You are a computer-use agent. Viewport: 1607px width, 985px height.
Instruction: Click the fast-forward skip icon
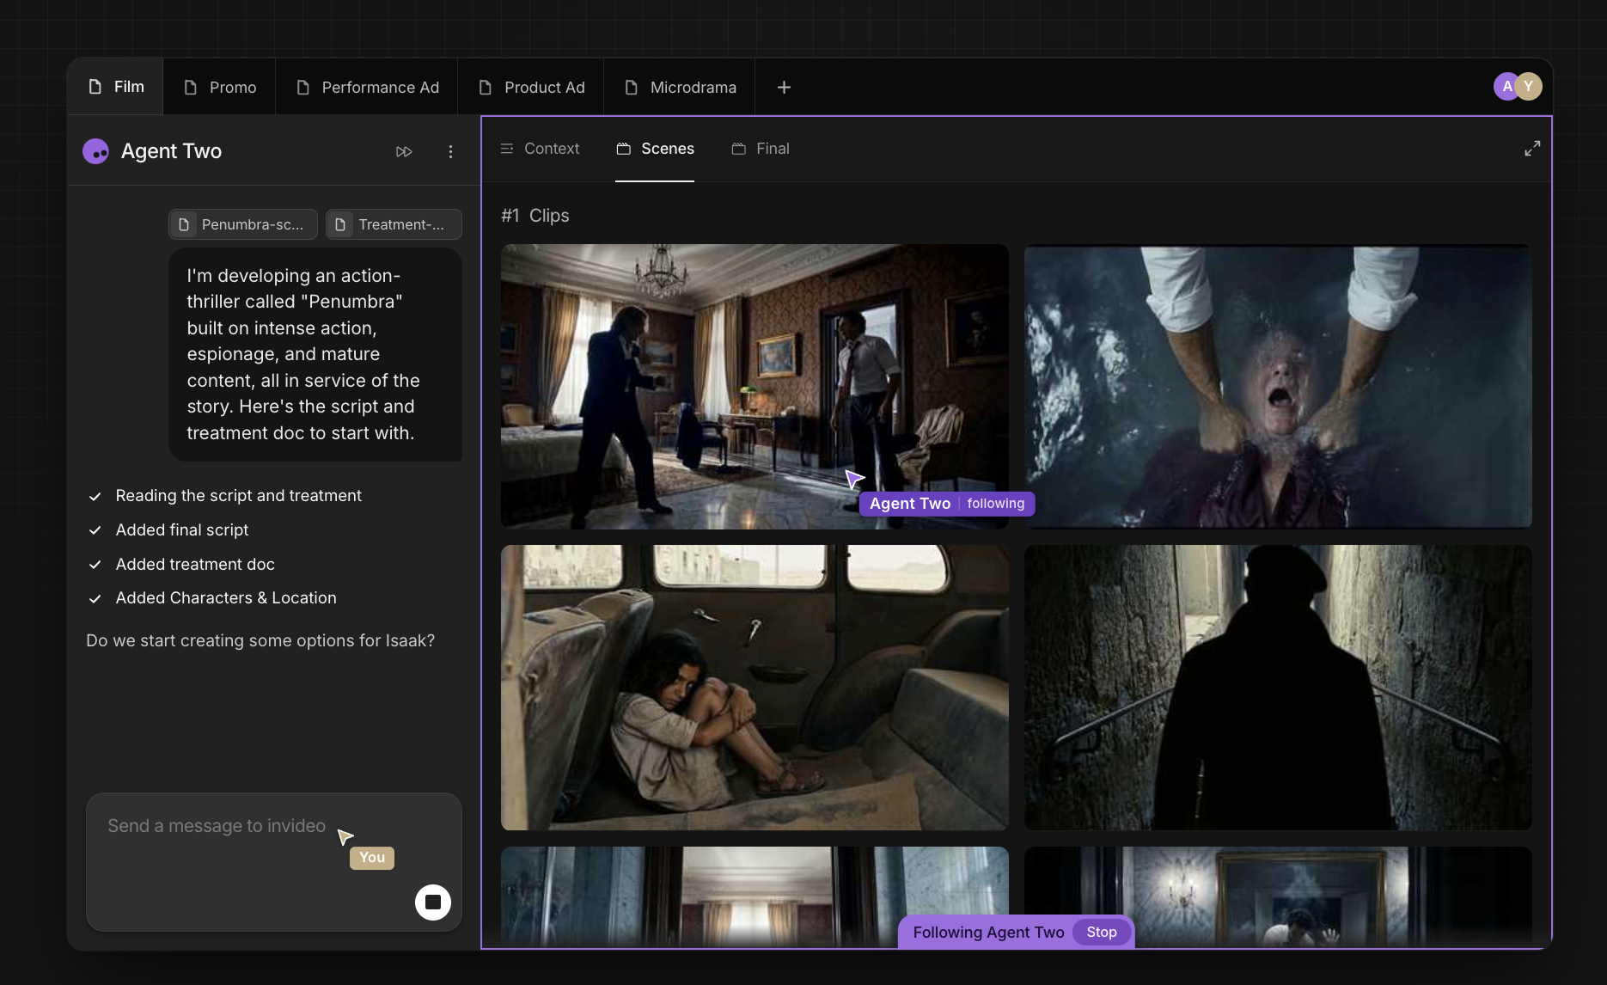tap(404, 152)
